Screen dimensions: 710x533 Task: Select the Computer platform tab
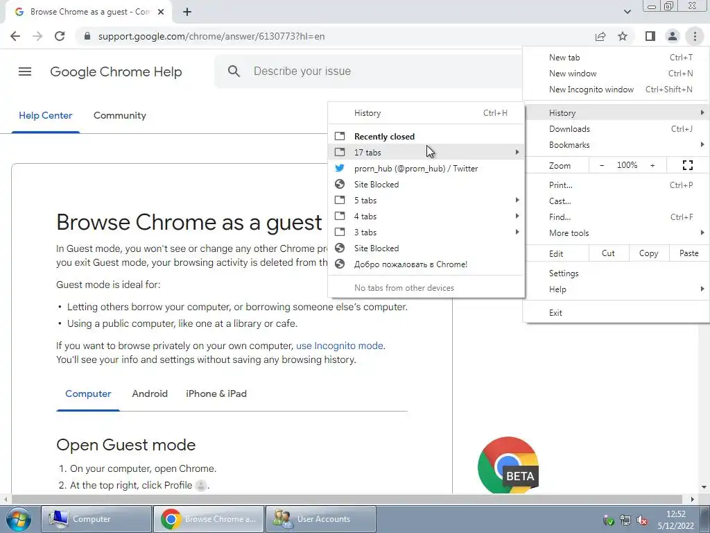click(x=88, y=394)
